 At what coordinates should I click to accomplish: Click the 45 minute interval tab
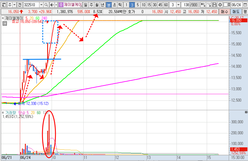tap(160, 5)
